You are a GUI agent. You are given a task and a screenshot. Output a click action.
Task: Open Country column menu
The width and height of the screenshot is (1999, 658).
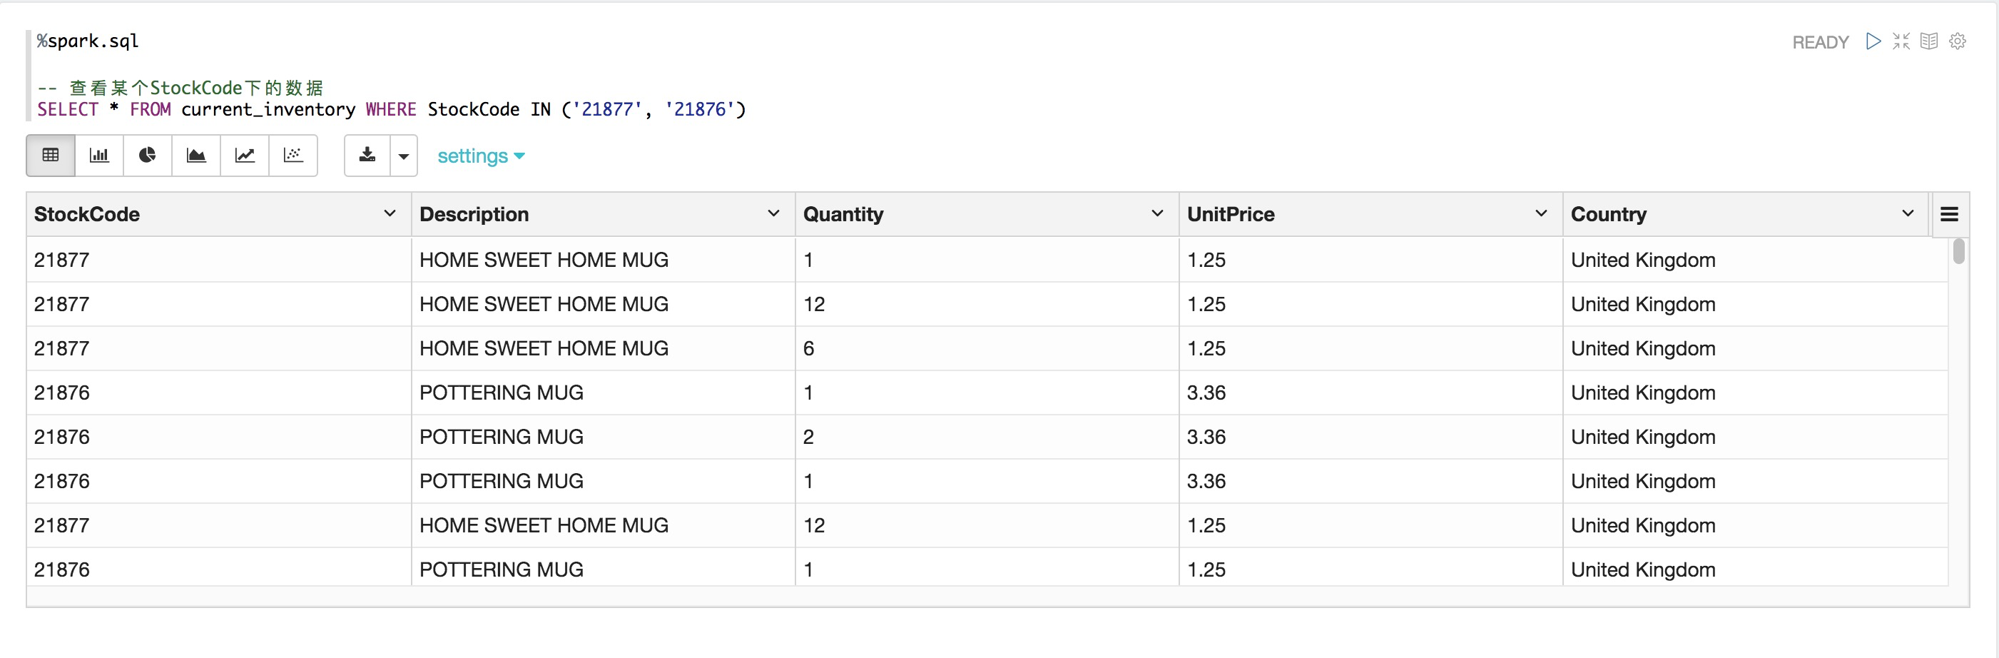tap(1908, 213)
